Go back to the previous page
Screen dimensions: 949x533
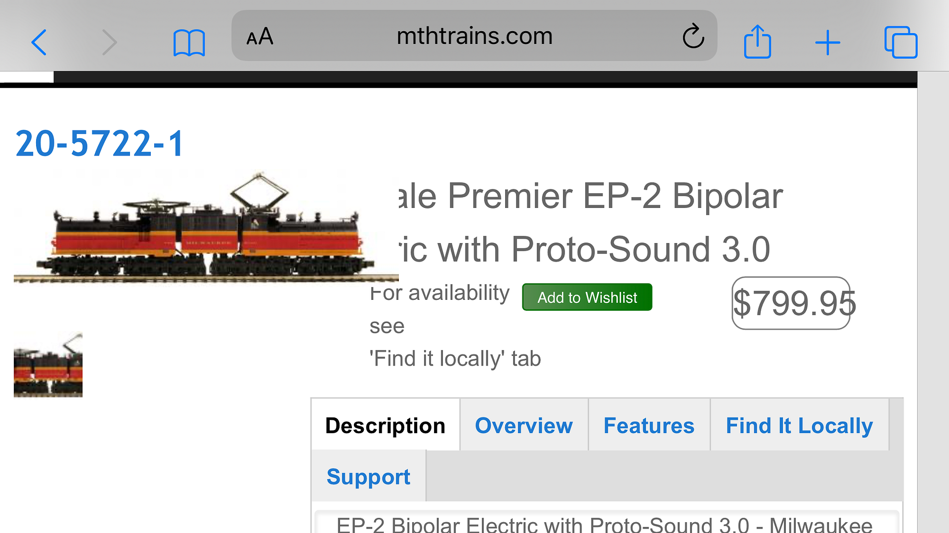click(x=39, y=42)
